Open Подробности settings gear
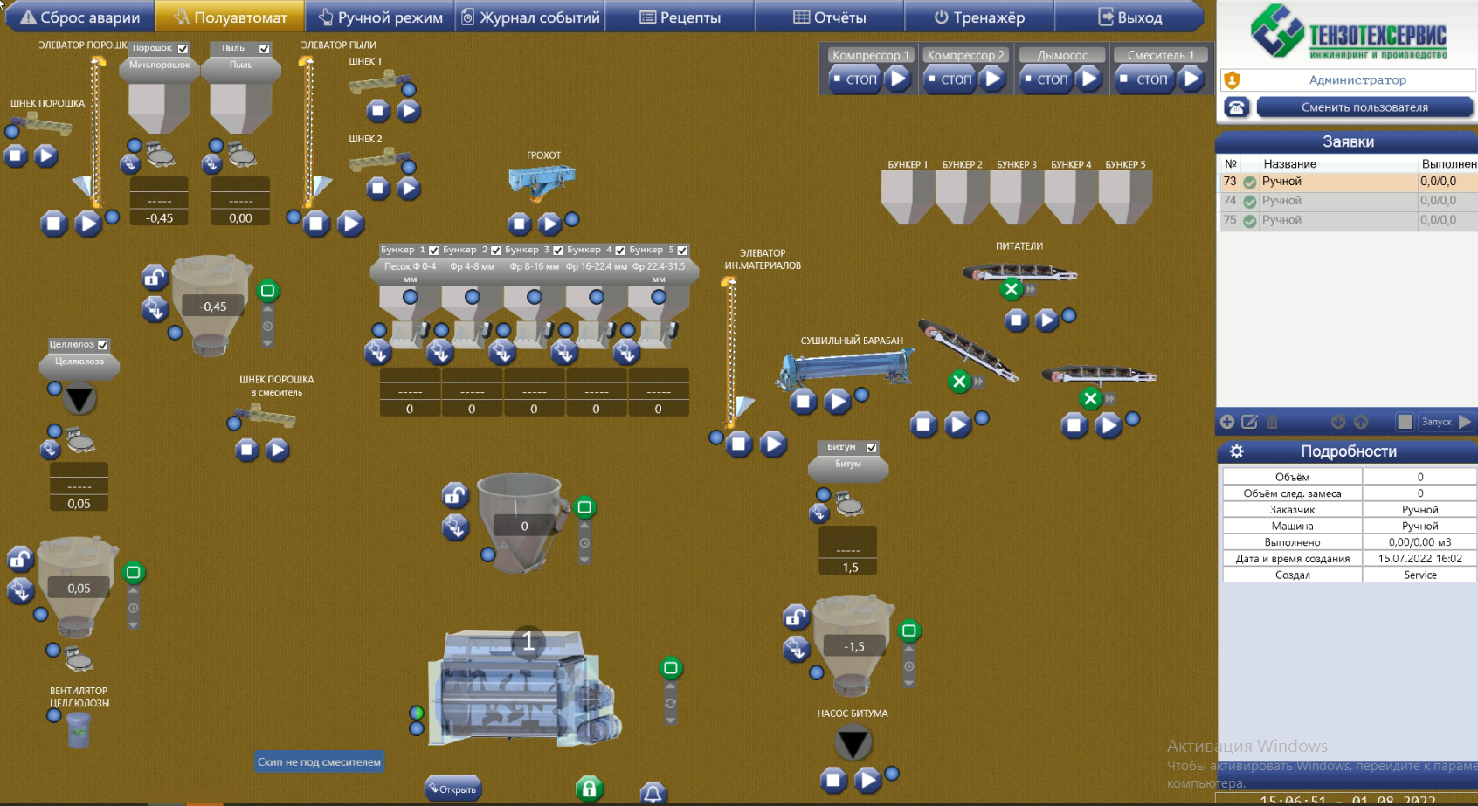The width and height of the screenshot is (1478, 806). [1236, 451]
